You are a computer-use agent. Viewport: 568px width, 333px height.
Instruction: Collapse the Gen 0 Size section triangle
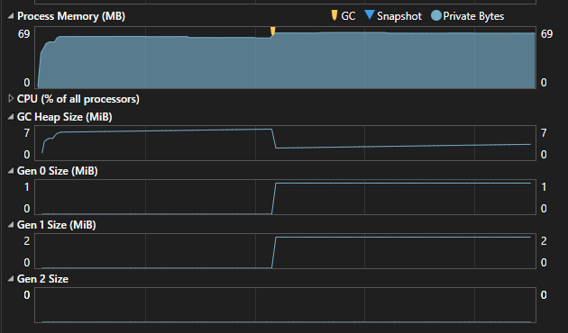coord(11,171)
